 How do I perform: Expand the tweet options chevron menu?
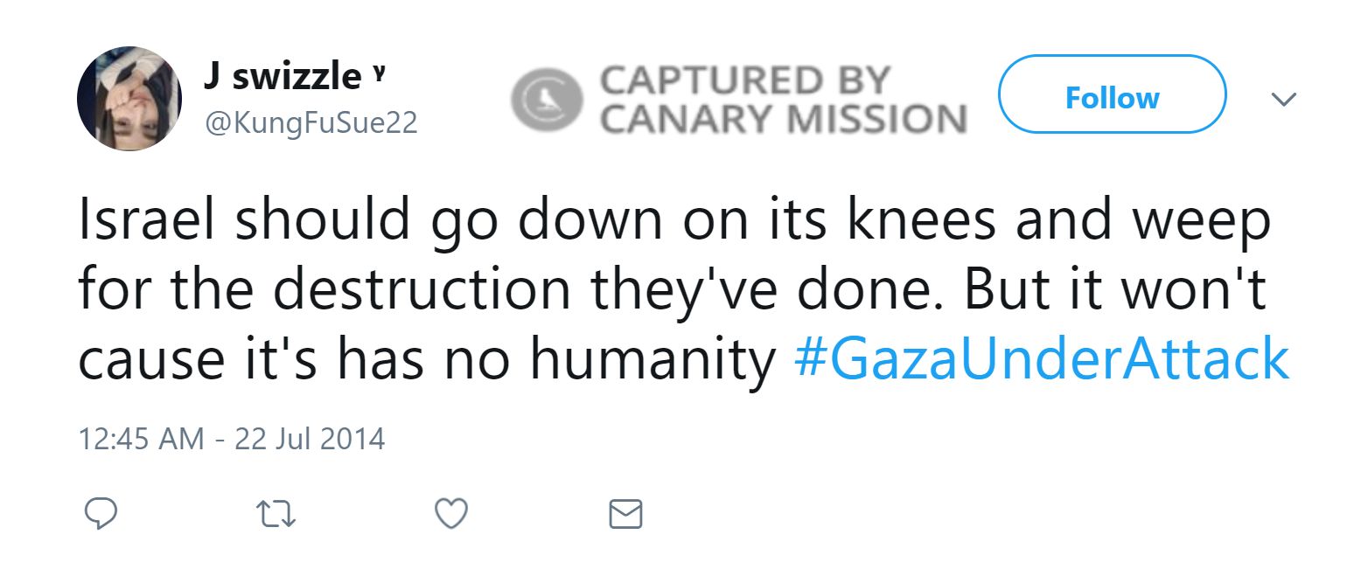(1283, 99)
